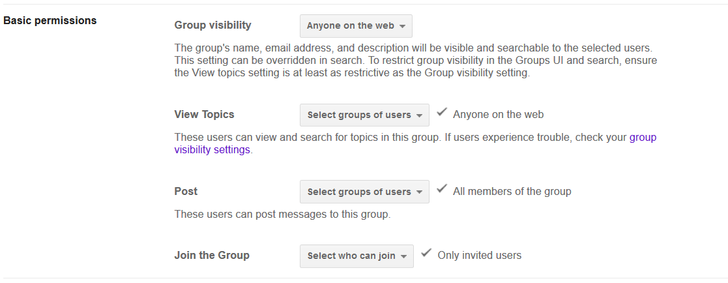Click the All members of the group text
728x283 pixels.
[512, 191]
